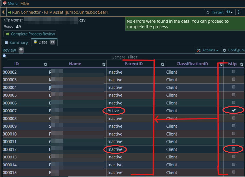Open Name column gear settings
245x177 pixels.
point(104,64)
